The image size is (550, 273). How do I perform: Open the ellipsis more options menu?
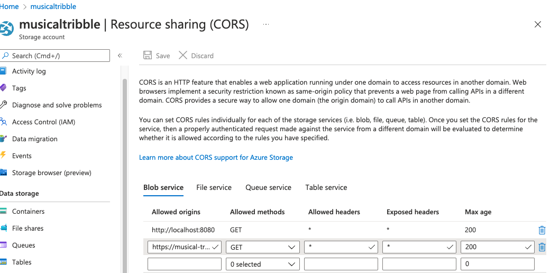pos(265,24)
